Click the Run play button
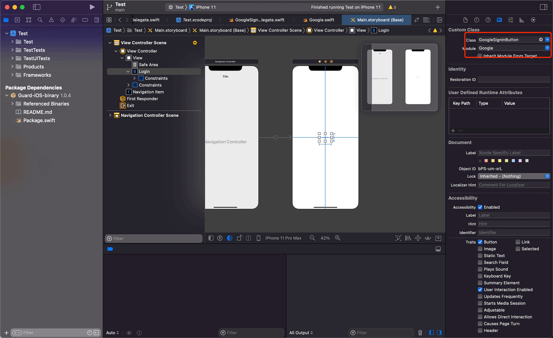This screenshot has height=338, width=553. point(92,7)
